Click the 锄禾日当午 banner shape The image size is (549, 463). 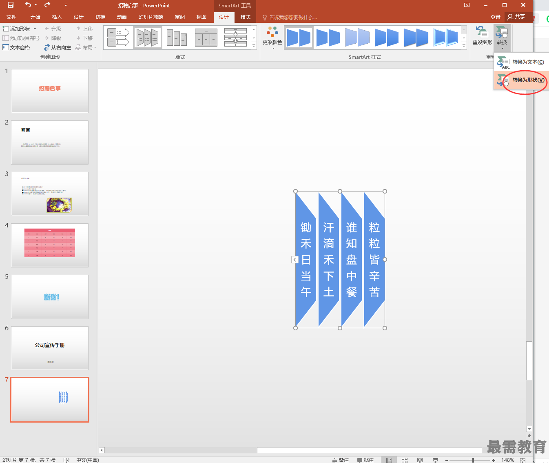[306, 260]
